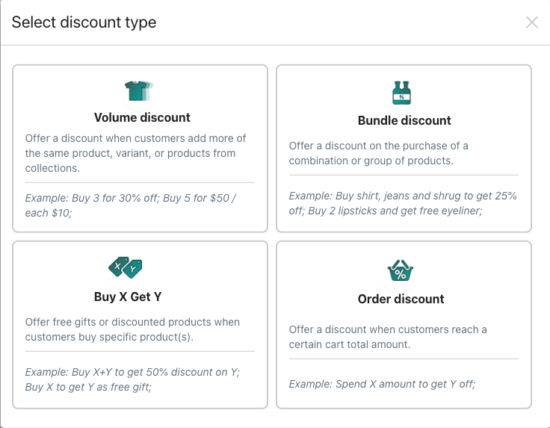The image size is (550, 428).
Task: Click the 'Buy X+Y to get 50%' example
Action: point(132,379)
